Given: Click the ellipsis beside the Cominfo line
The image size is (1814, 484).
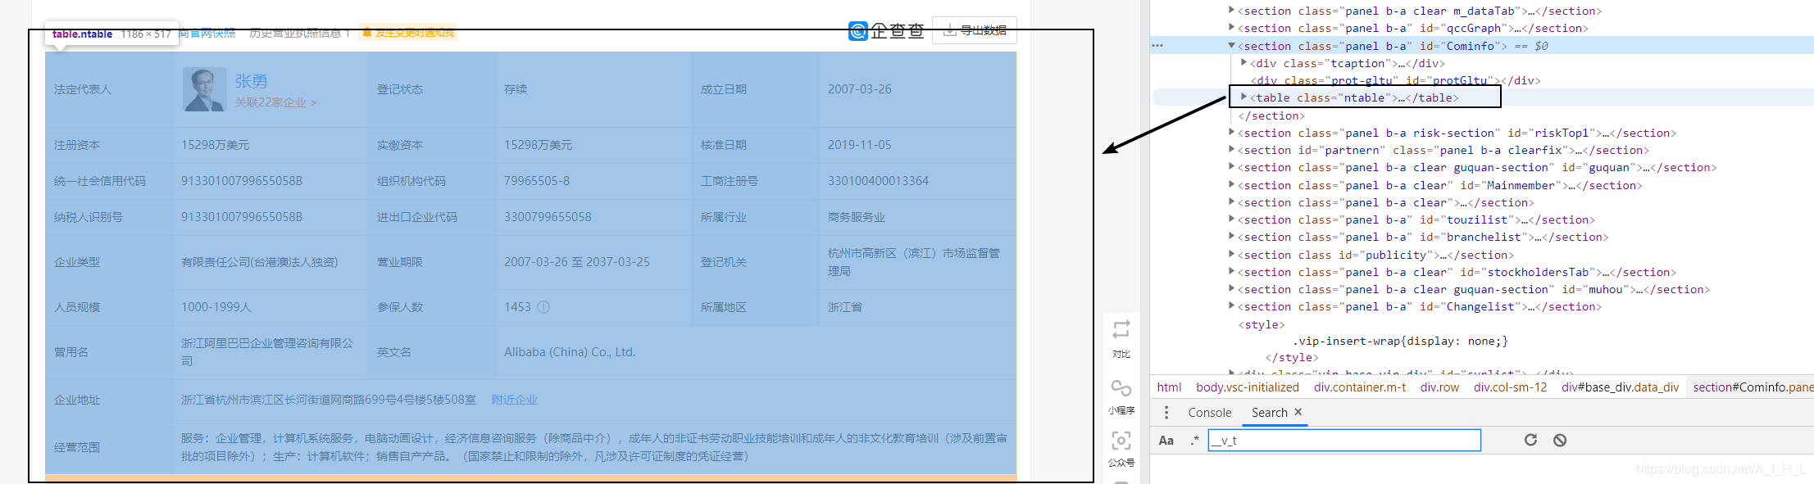Looking at the screenshot, I should (x=1157, y=46).
